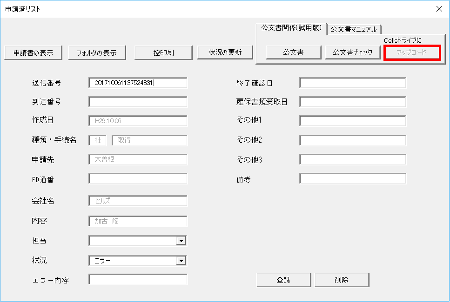
Task: Switch to 公文書関係(試用版) tab
Action: point(291,28)
